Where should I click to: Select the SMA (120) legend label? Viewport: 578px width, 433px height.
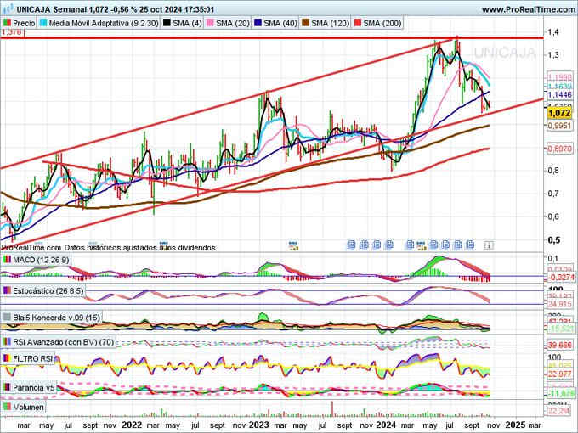click(x=331, y=23)
